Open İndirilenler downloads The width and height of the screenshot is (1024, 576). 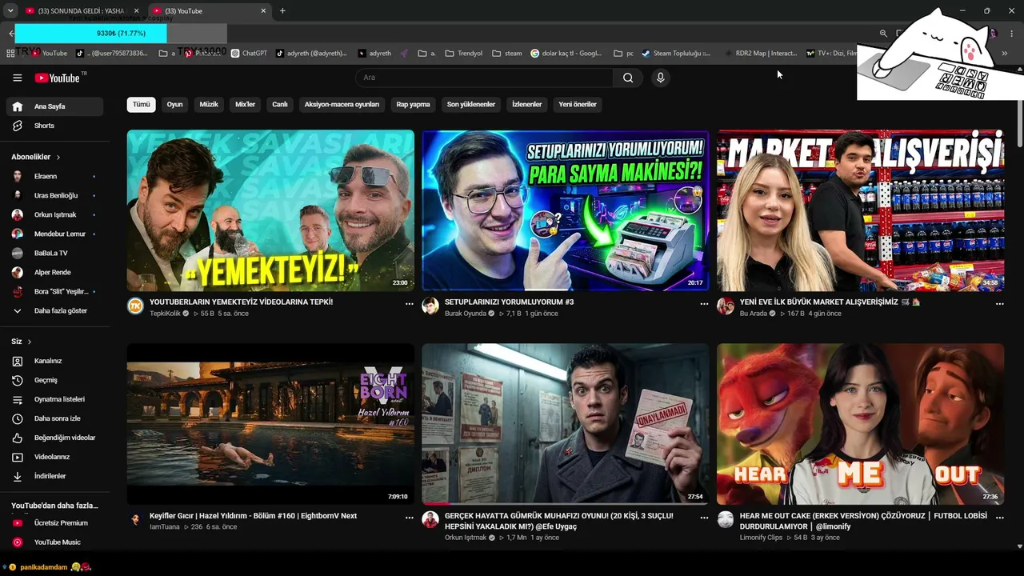tap(54, 476)
